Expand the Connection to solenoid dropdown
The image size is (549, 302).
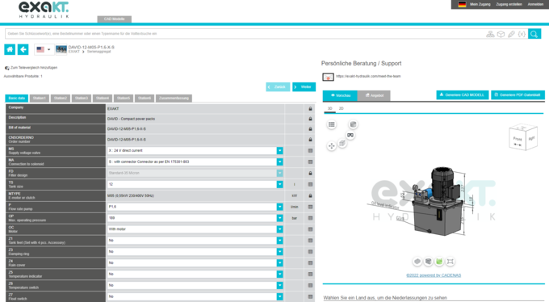coord(280,161)
